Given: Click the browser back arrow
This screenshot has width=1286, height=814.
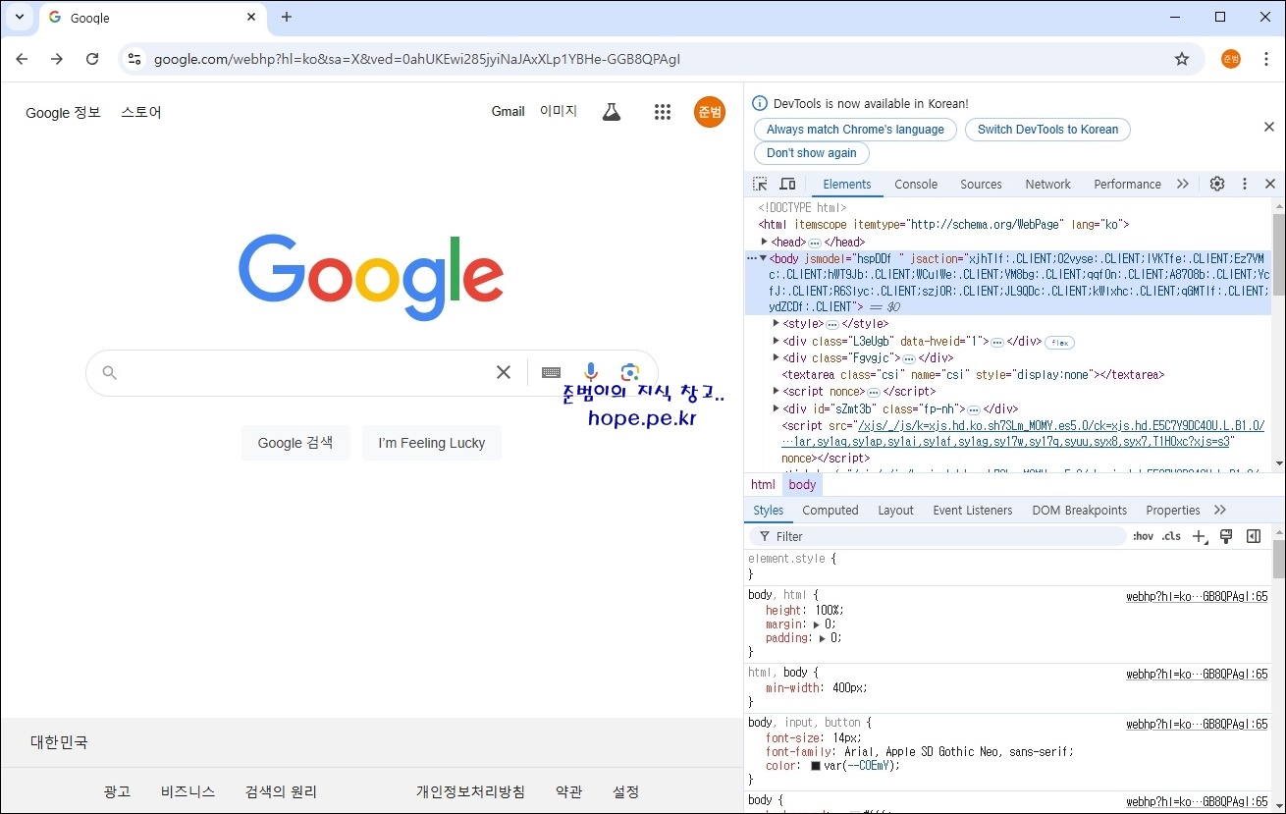Looking at the screenshot, I should (x=22, y=59).
